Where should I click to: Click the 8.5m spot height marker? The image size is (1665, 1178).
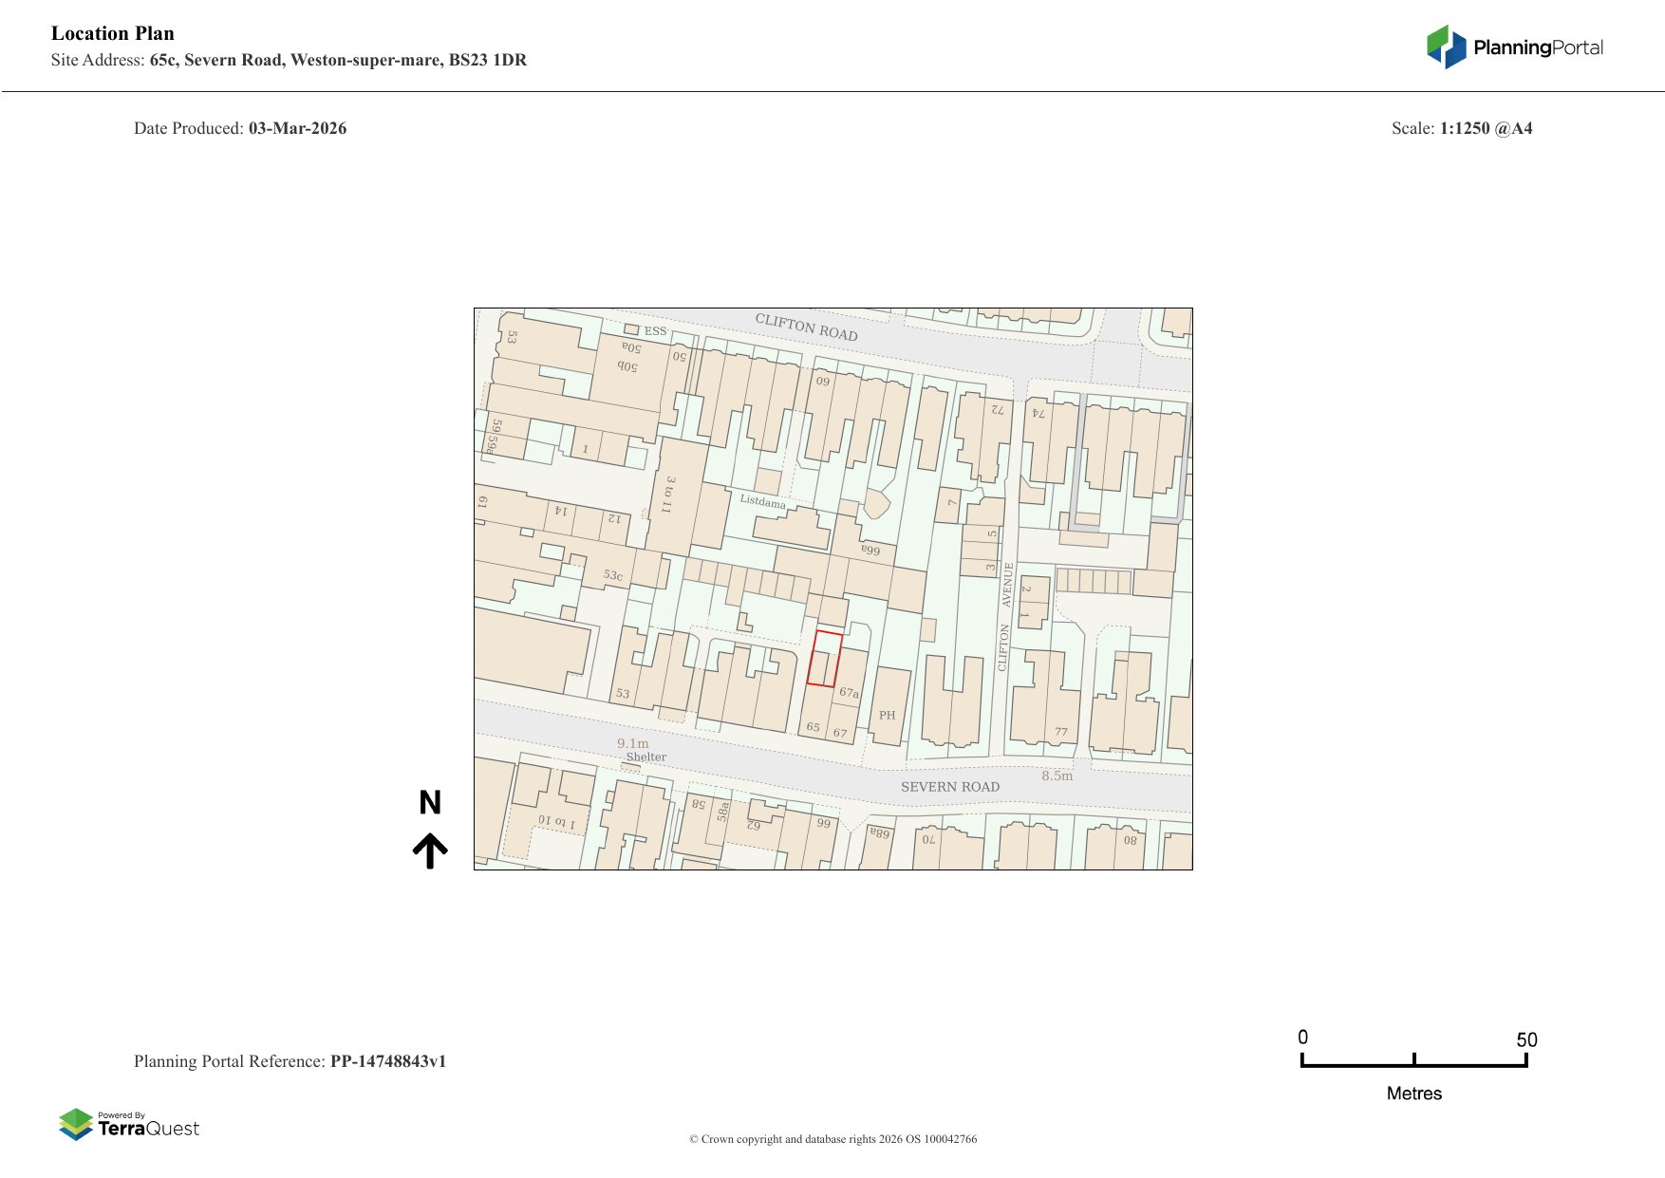[1057, 776]
